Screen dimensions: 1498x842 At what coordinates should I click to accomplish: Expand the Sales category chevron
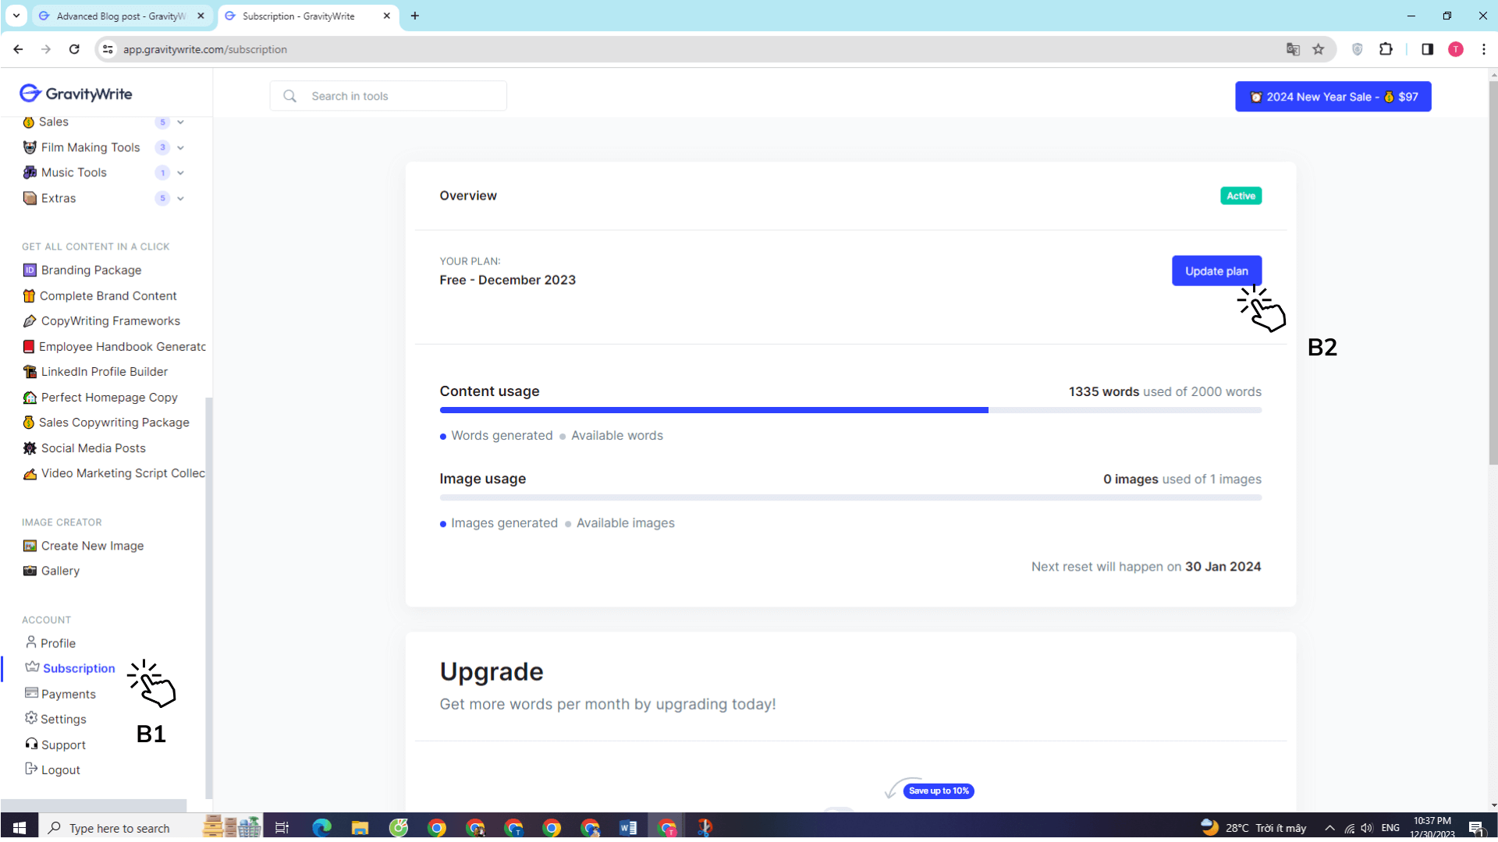[x=180, y=122]
